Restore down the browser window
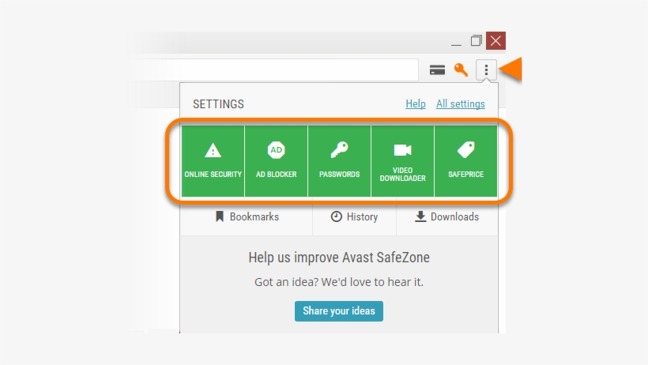Image resolution: width=648 pixels, height=365 pixels. tap(476, 41)
